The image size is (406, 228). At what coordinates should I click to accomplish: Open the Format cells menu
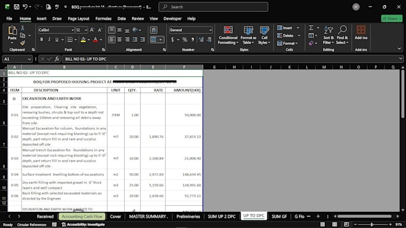[x=287, y=43]
